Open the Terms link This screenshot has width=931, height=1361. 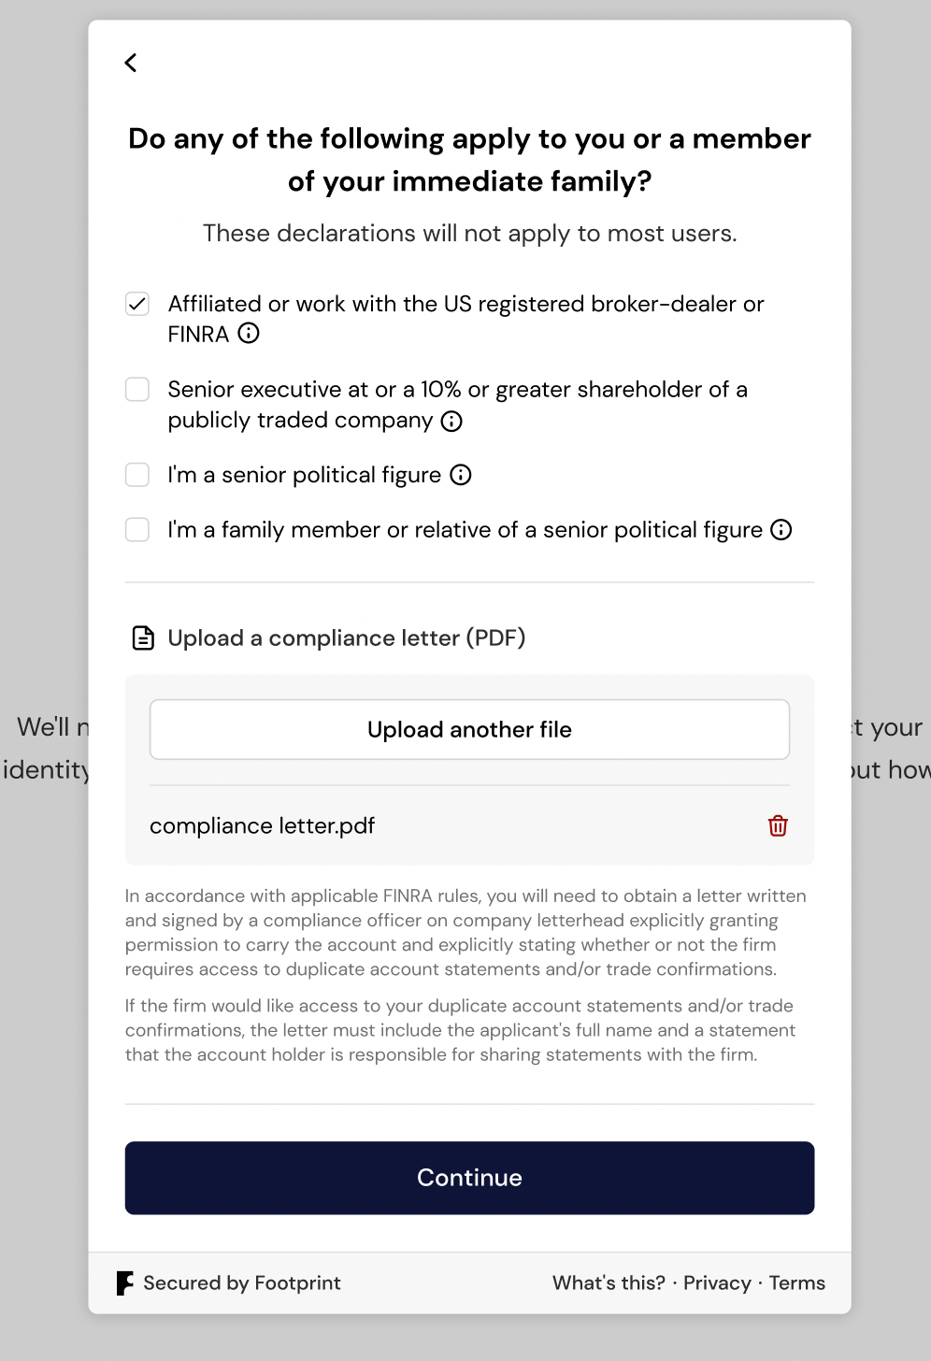pyautogui.click(x=797, y=1282)
